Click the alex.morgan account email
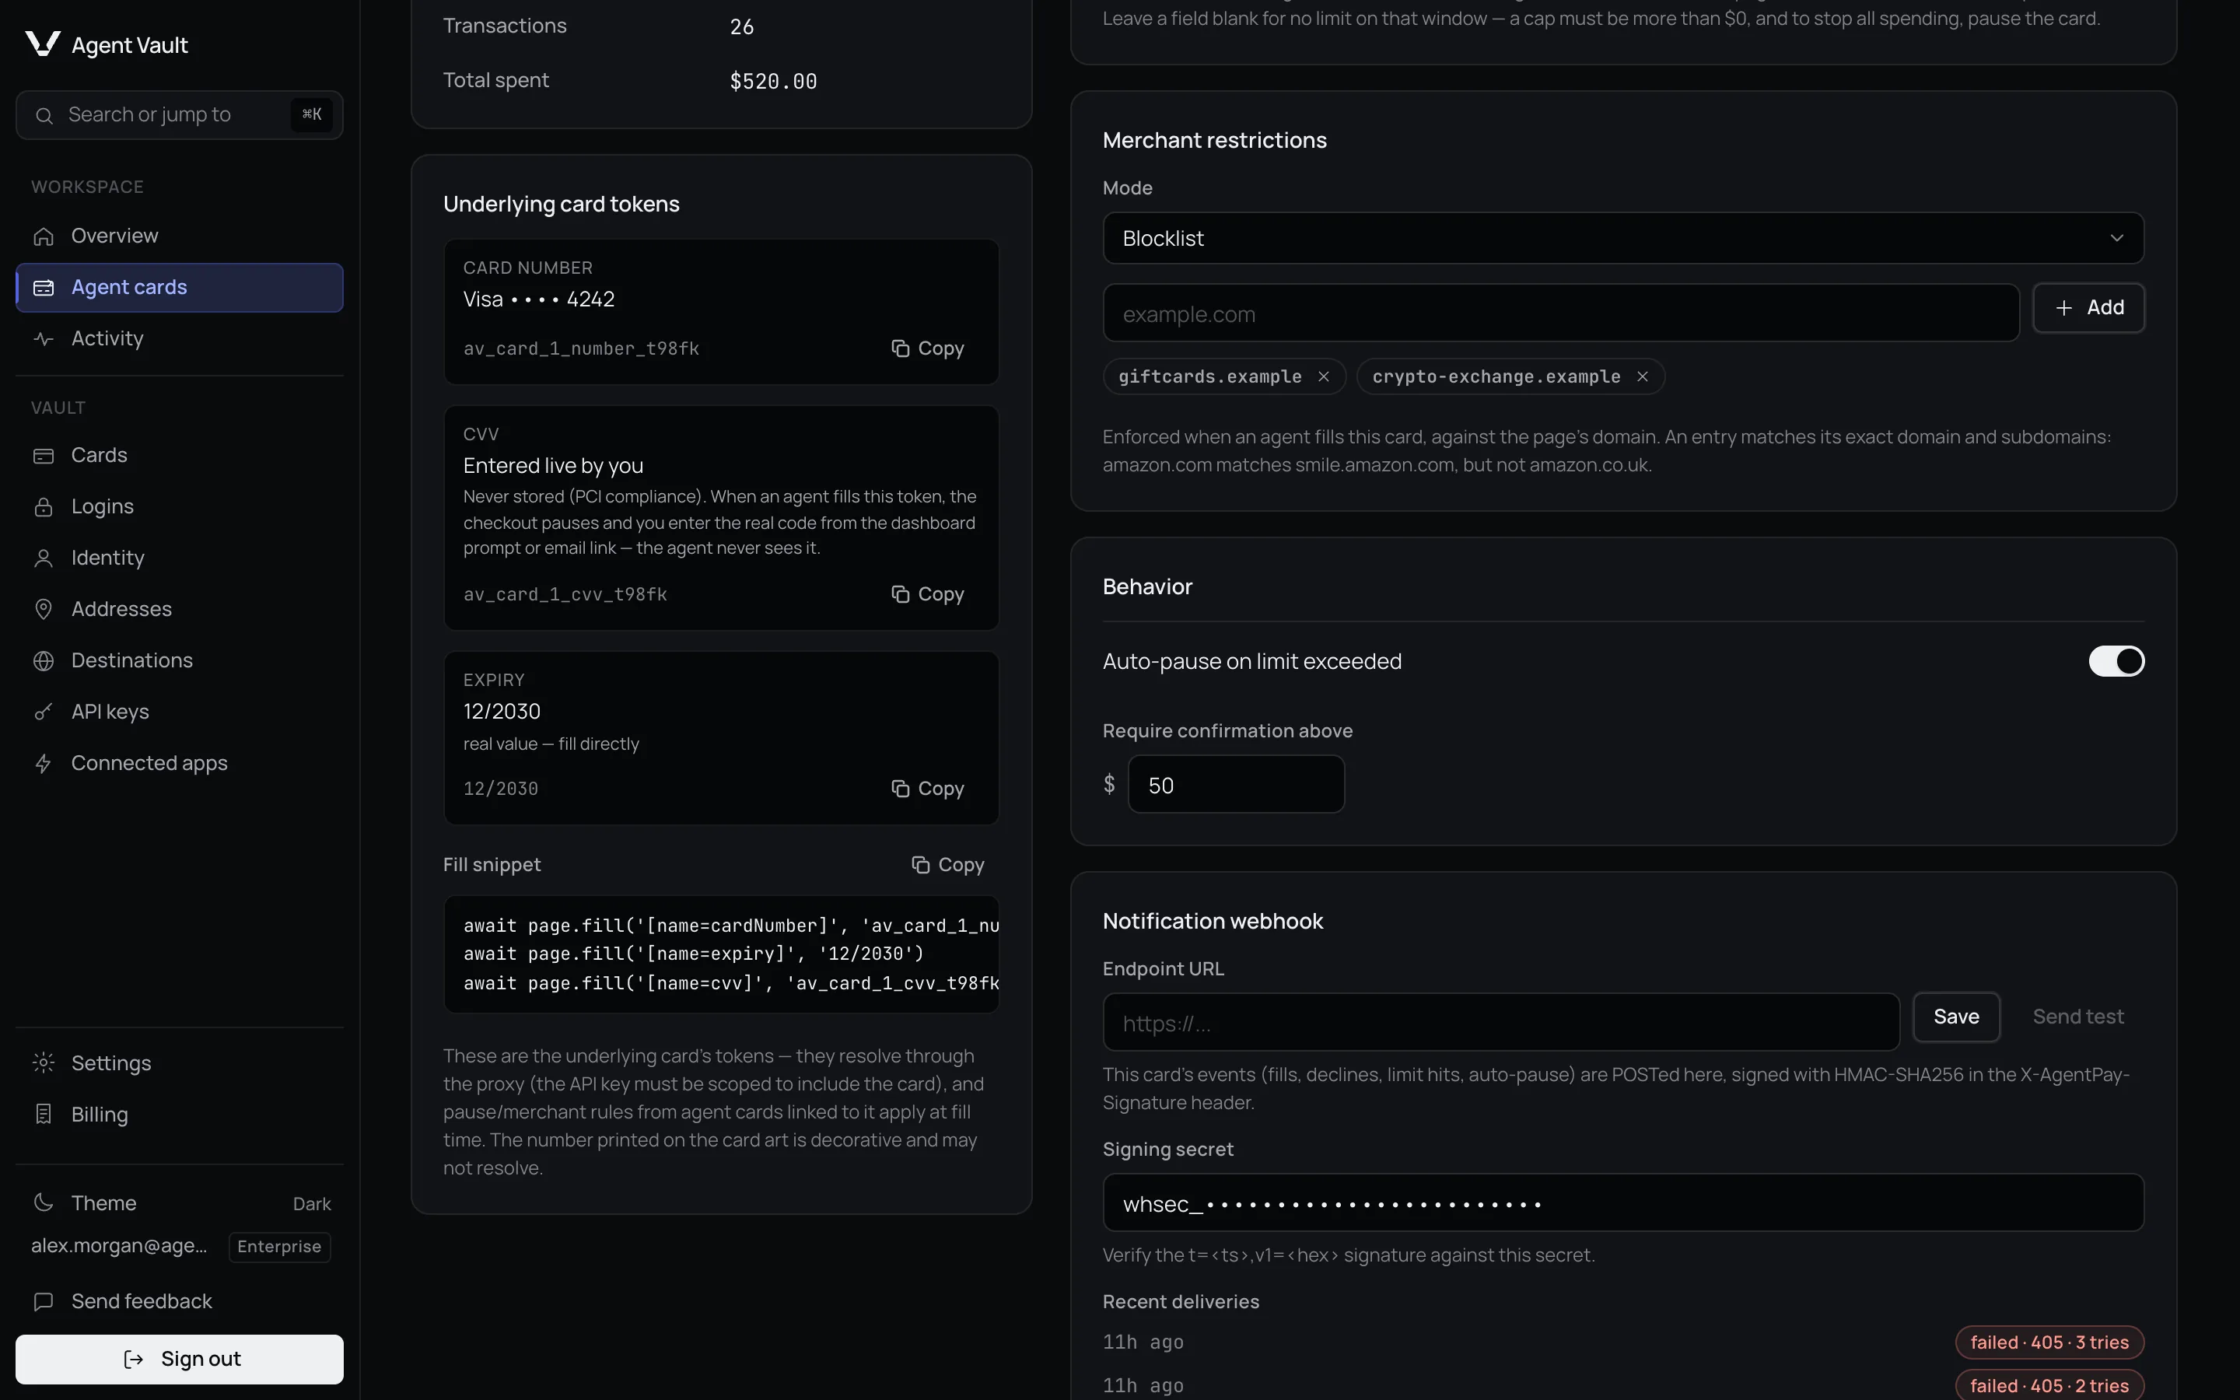The height and width of the screenshot is (1400, 2240). pos(120,1245)
